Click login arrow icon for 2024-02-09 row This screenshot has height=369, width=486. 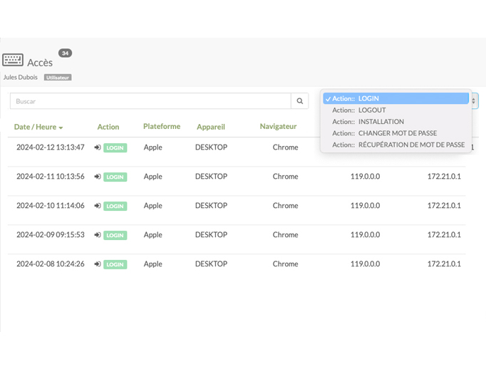tap(98, 235)
